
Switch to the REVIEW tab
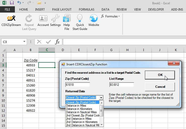coord(122,10)
